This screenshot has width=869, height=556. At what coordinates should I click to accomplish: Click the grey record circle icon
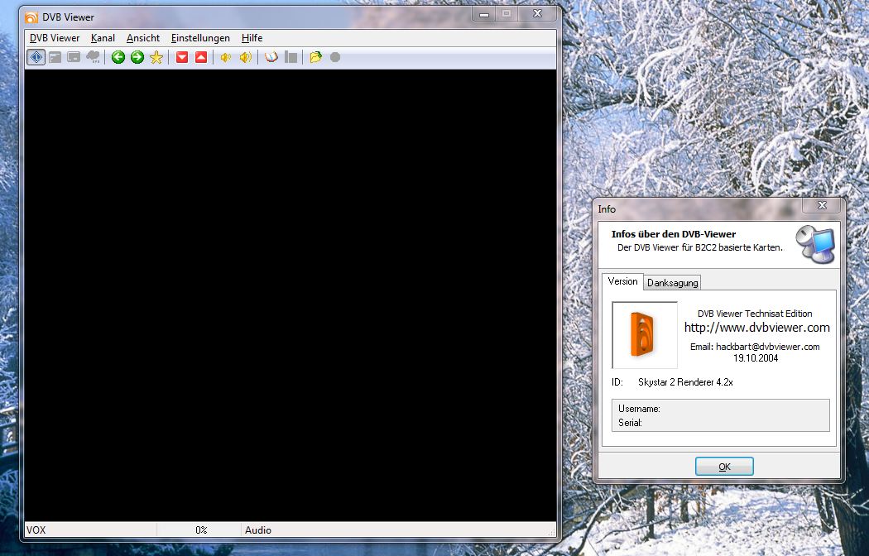click(x=335, y=57)
